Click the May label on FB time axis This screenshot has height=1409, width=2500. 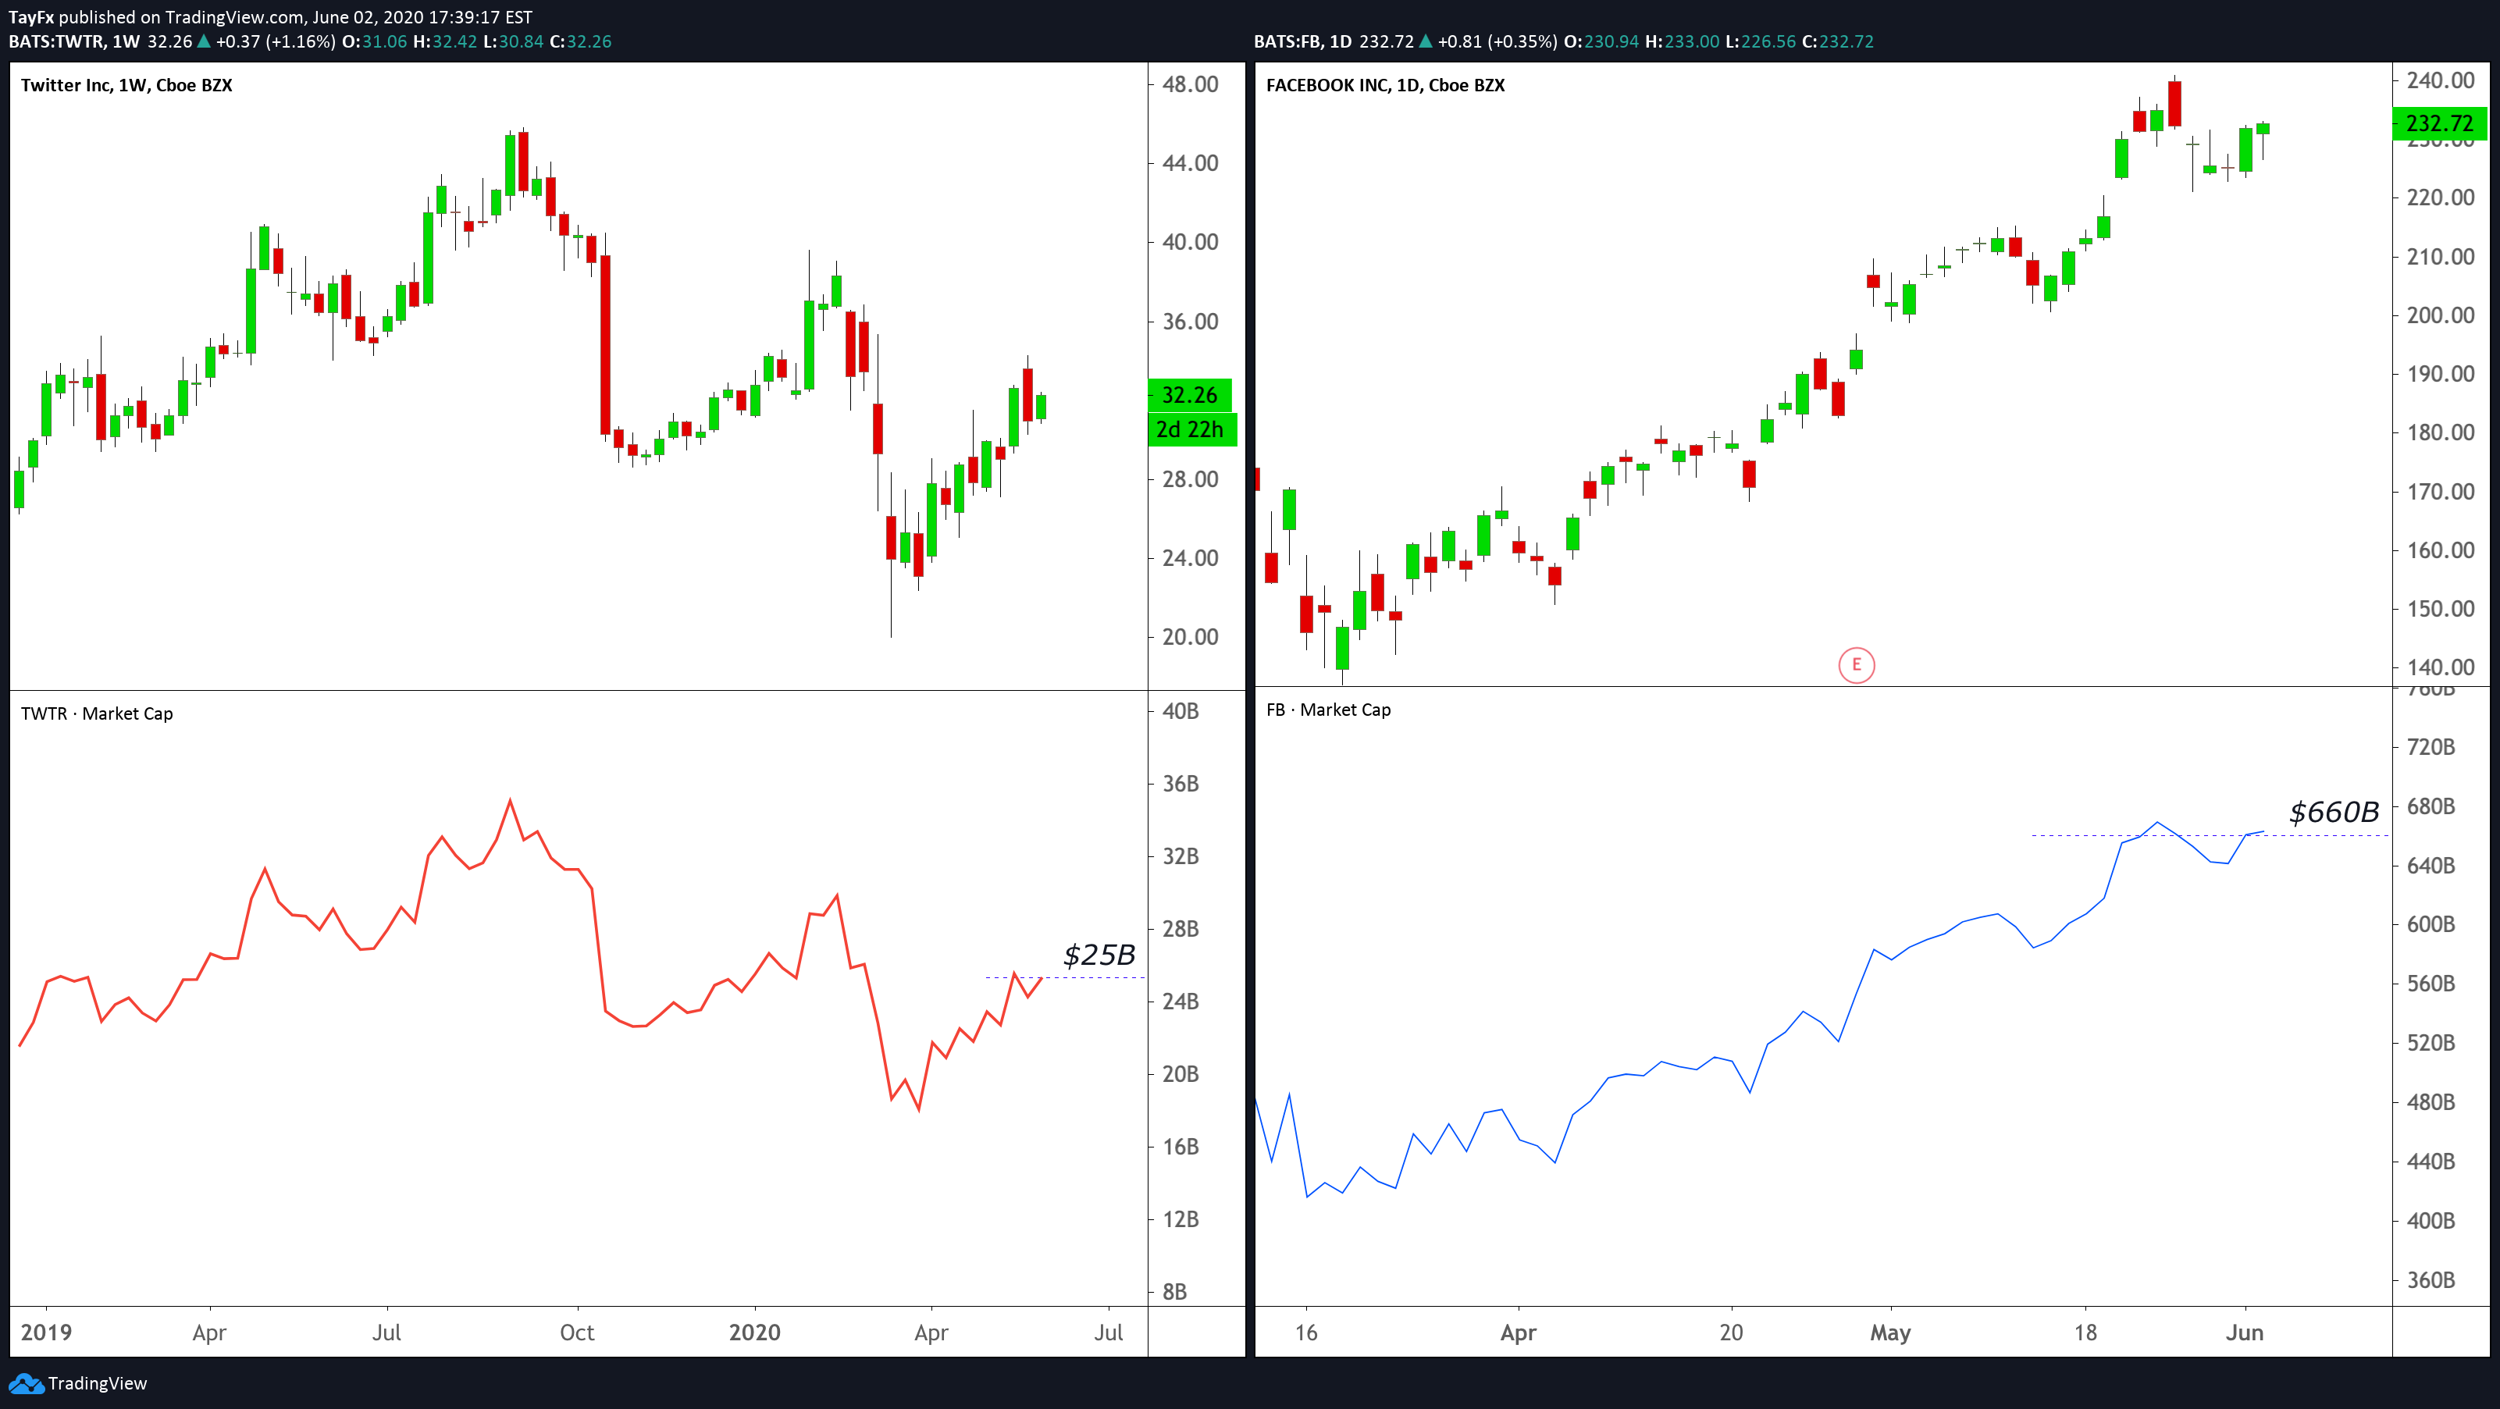click(x=1889, y=1333)
